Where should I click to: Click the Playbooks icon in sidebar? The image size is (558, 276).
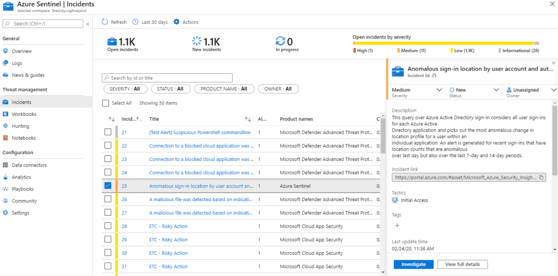point(5,189)
